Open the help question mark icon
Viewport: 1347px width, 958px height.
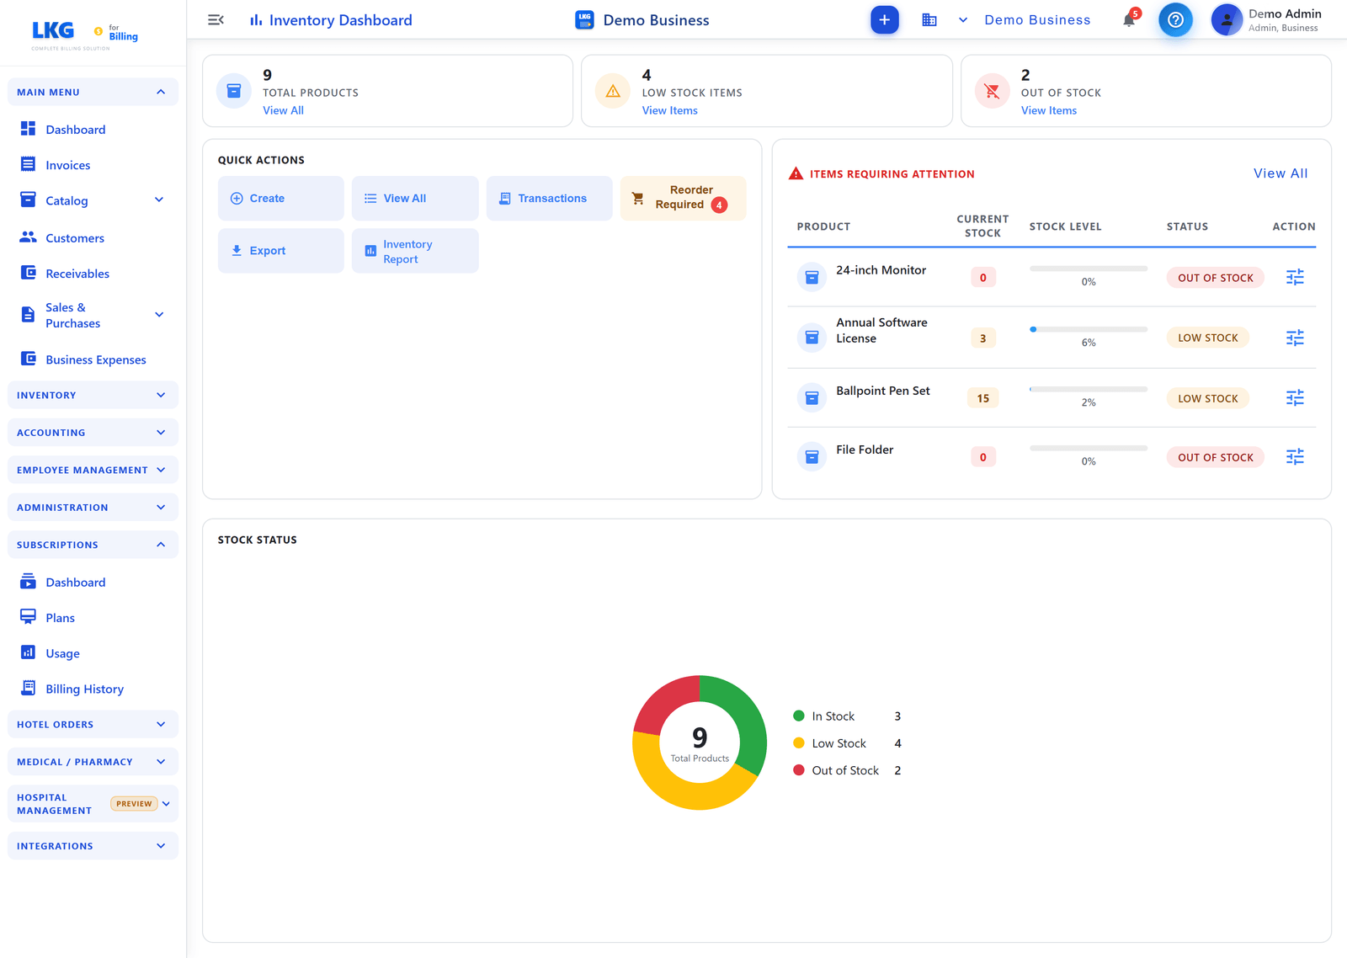click(x=1175, y=19)
